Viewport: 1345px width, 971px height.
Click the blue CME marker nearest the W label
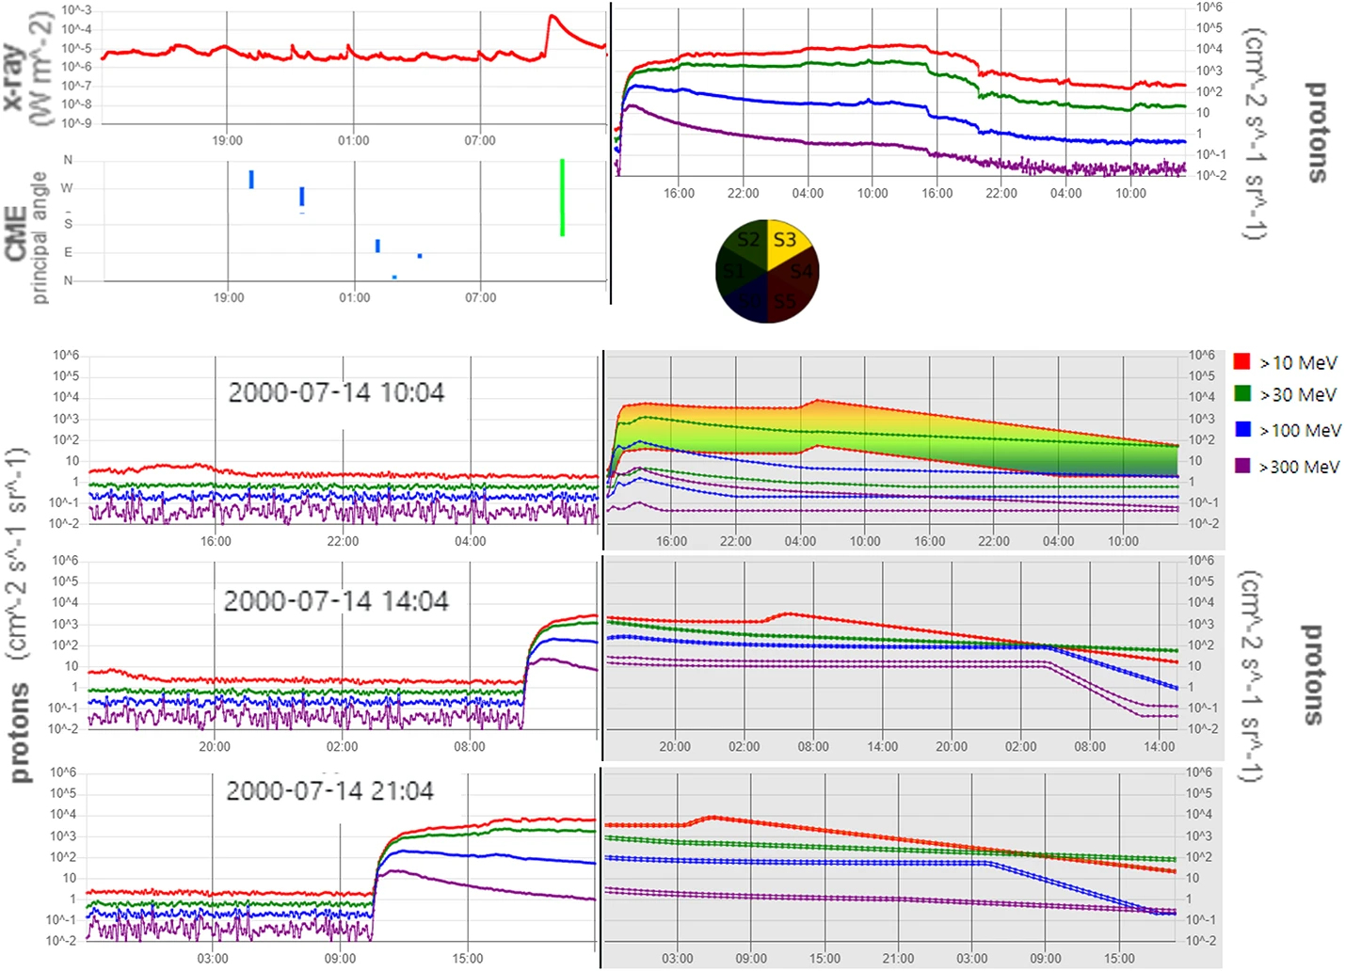pos(251,179)
